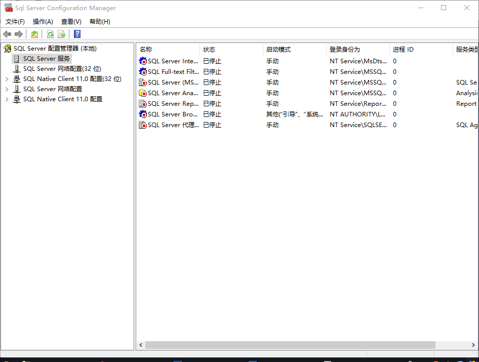This screenshot has width=479, height=362.
Task: Click the SQL Server 配置管理器 root node icon
Action: click(x=7, y=49)
